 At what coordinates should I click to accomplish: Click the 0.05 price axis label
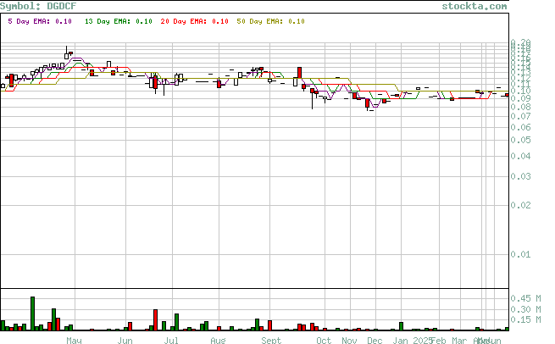[520, 140]
